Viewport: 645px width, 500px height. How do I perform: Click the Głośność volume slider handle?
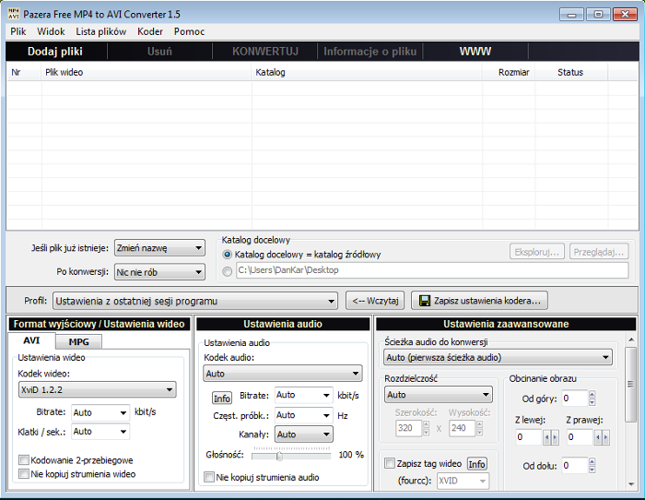point(279,456)
